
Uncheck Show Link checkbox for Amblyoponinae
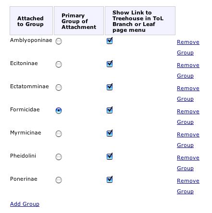click(110, 40)
